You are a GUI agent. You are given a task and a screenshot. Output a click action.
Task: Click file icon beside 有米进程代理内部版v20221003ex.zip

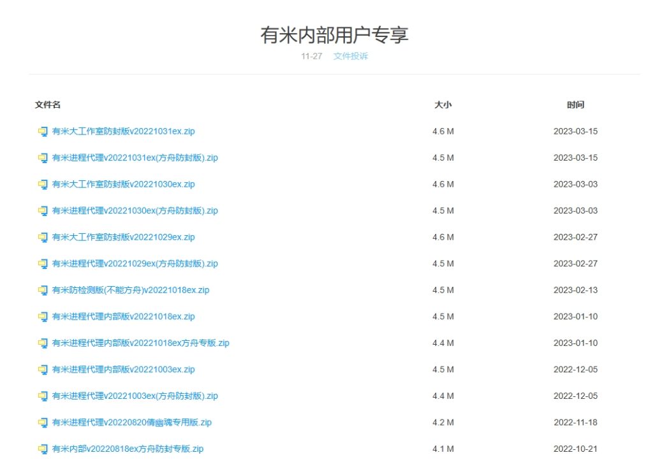click(x=43, y=370)
